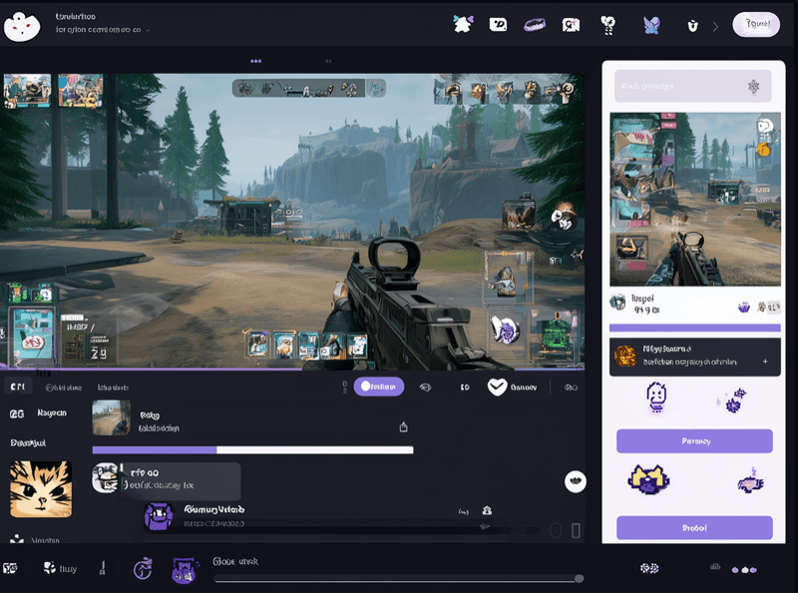Expand the plus on the dark notification card
The width and height of the screenshot is (798, 593).
[x=765, y=361]
